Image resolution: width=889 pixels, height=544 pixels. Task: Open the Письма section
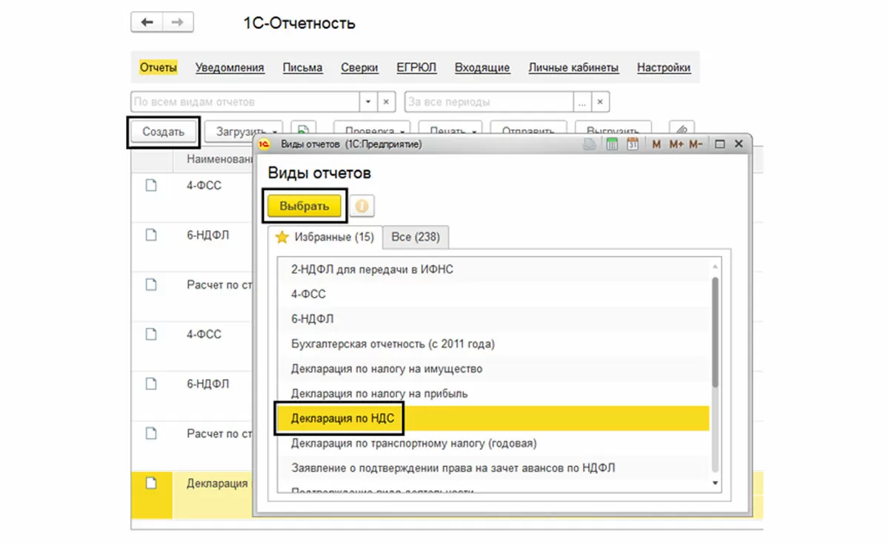[302, 67]
